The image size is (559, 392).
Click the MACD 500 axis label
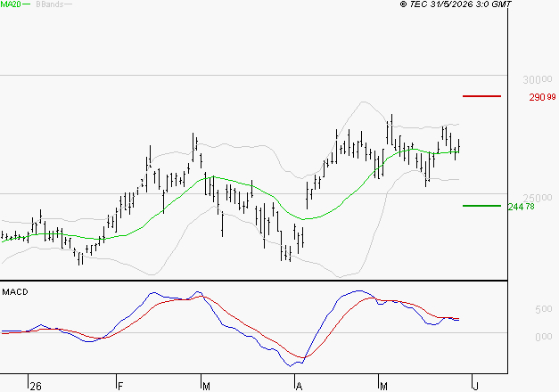[543, 309]
